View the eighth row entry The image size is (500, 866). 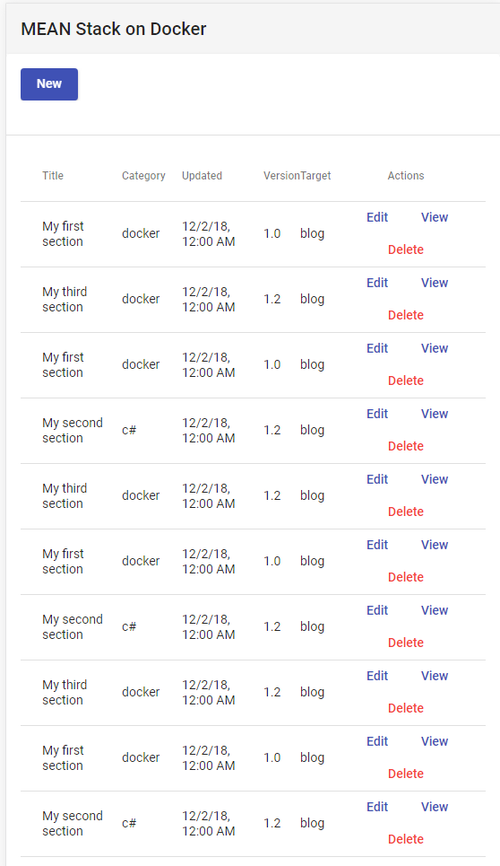(x=435, y=676)
